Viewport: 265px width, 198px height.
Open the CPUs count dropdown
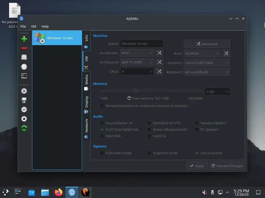tap(137, 71)
